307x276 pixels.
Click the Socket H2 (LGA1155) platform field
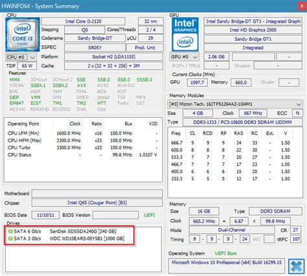[x=113, y=57]
